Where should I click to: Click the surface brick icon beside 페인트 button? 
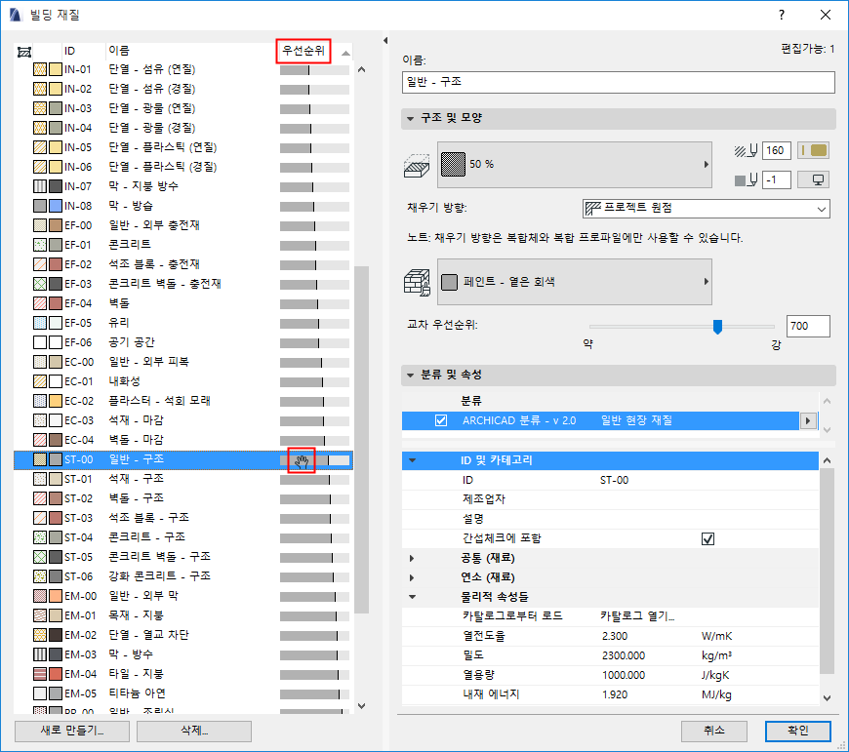(x=417, y=283)
